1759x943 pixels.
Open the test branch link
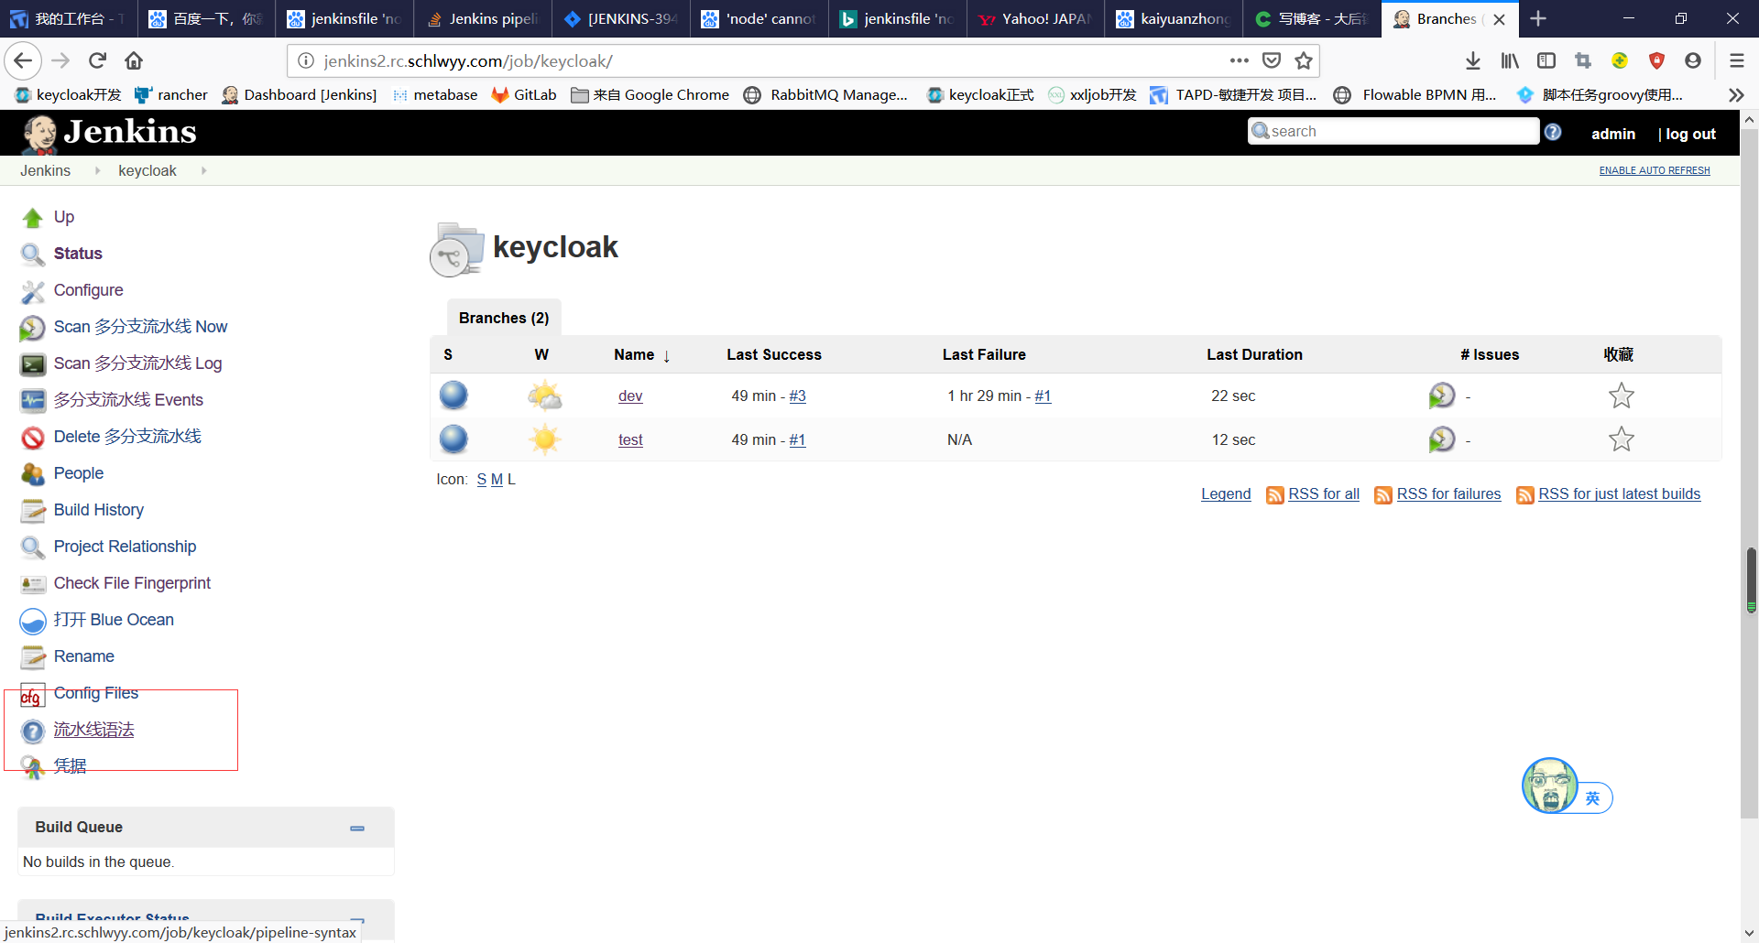tap(630, 439)
